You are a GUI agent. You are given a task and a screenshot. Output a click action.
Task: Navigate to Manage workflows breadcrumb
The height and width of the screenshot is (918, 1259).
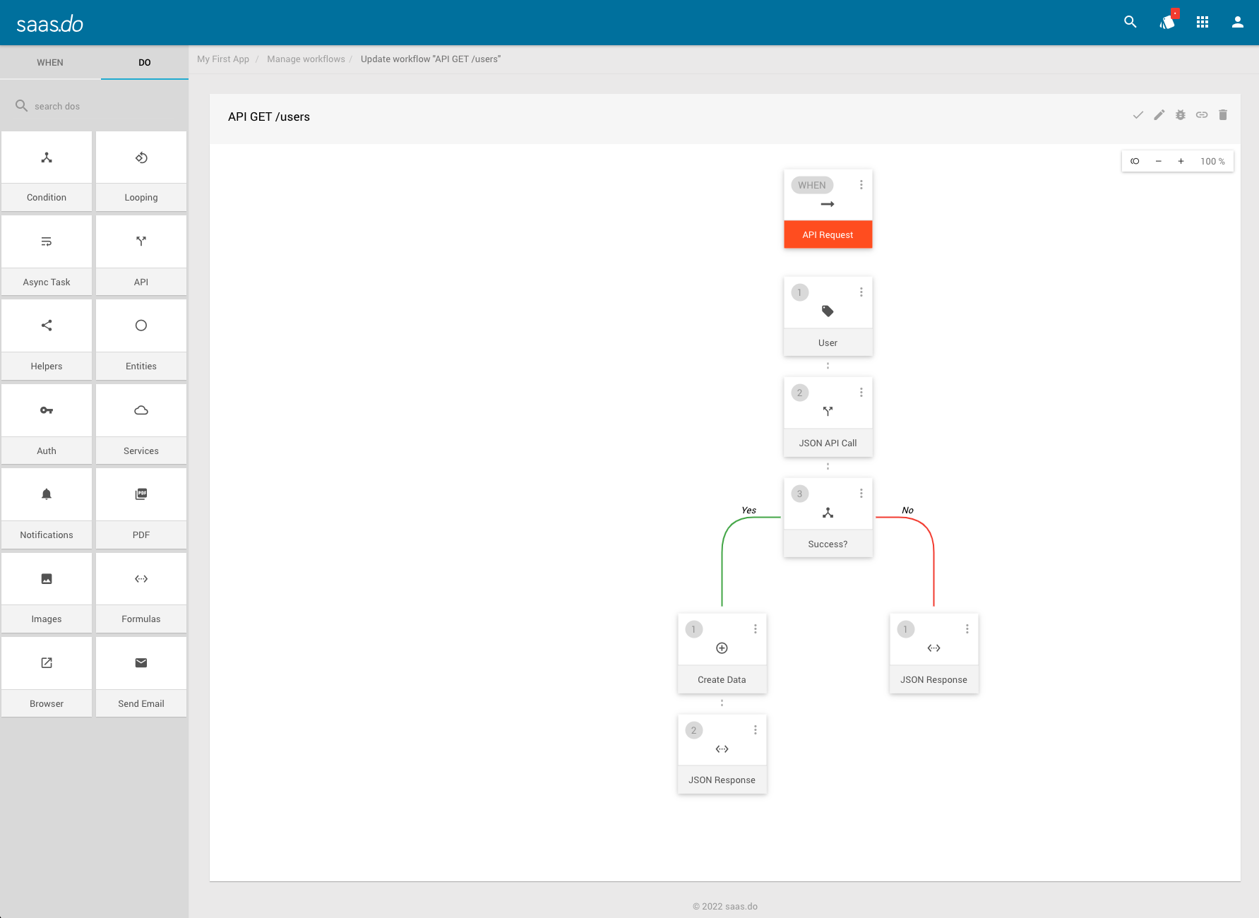click(x=305, y=59)
